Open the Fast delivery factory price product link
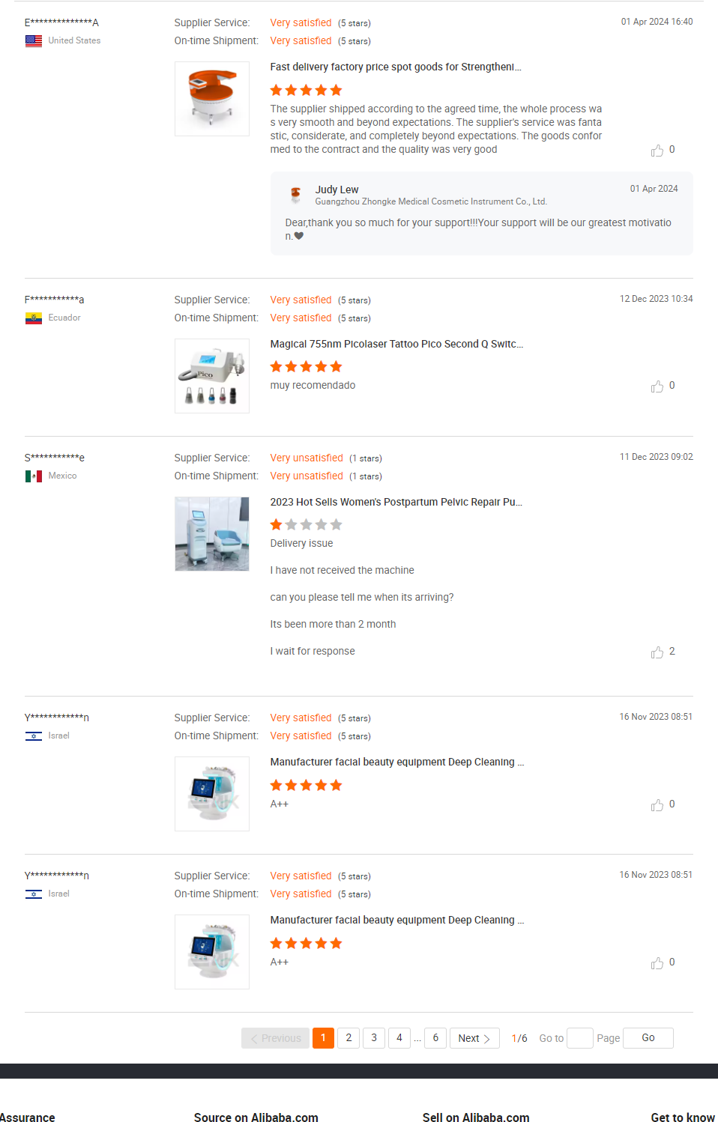Image resolution: width=718 pixels, height=1122 pixels. pos(396,67)
